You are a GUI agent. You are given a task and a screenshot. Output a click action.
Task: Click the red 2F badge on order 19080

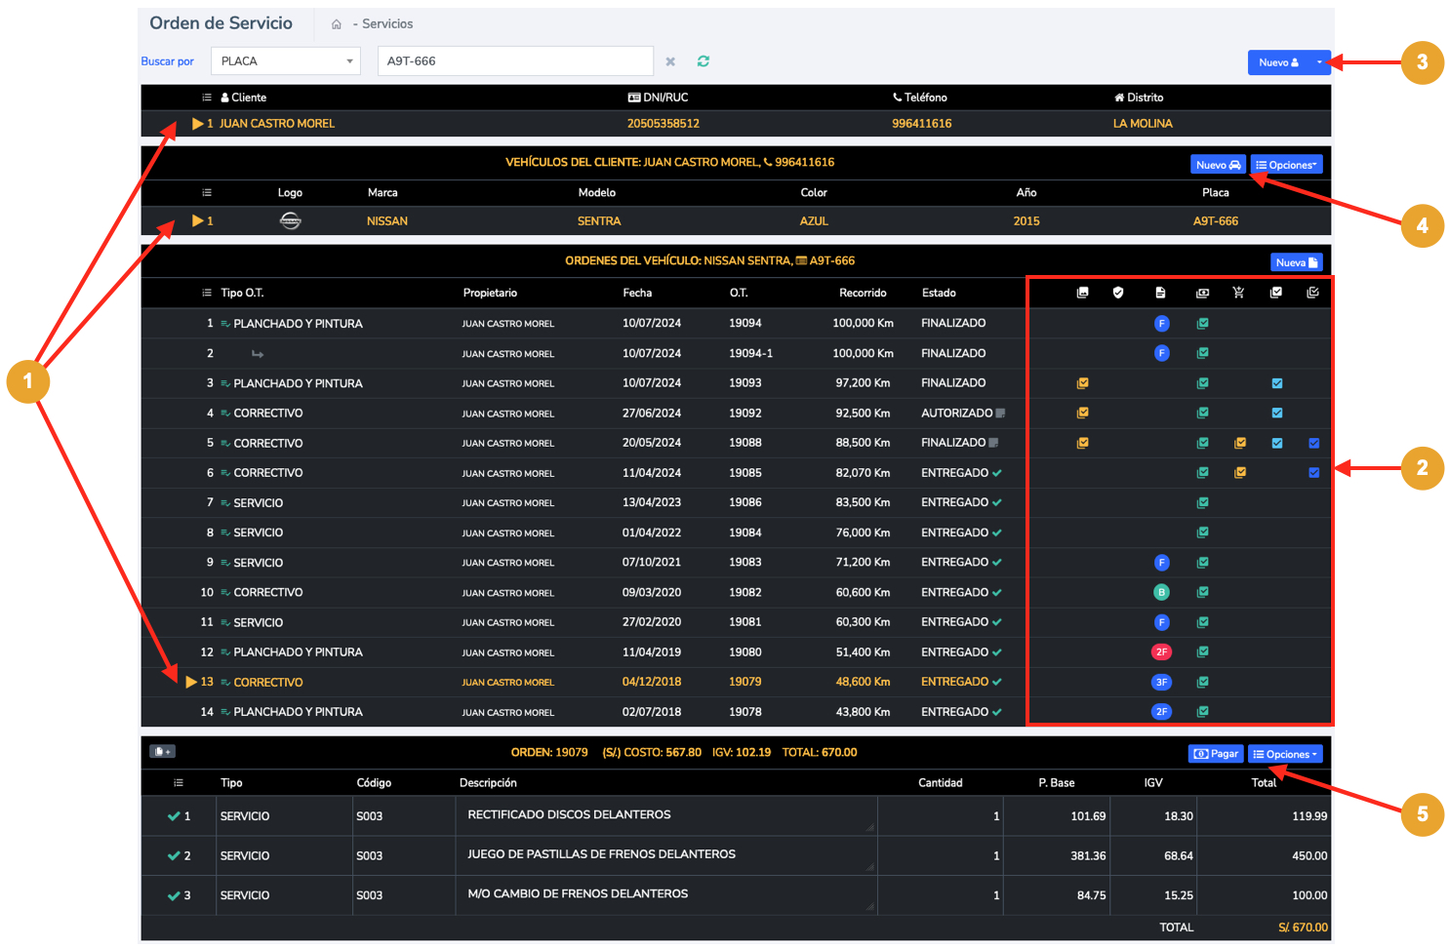click(1161, 652)
